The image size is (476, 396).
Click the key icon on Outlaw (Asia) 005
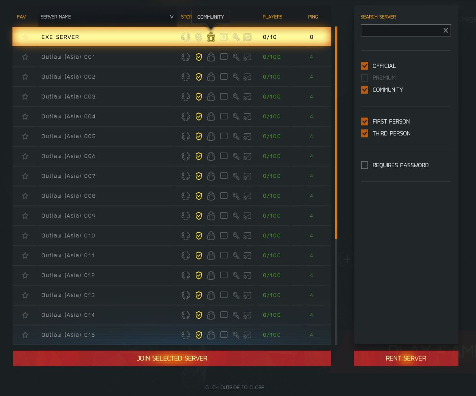tap(236, 136)
